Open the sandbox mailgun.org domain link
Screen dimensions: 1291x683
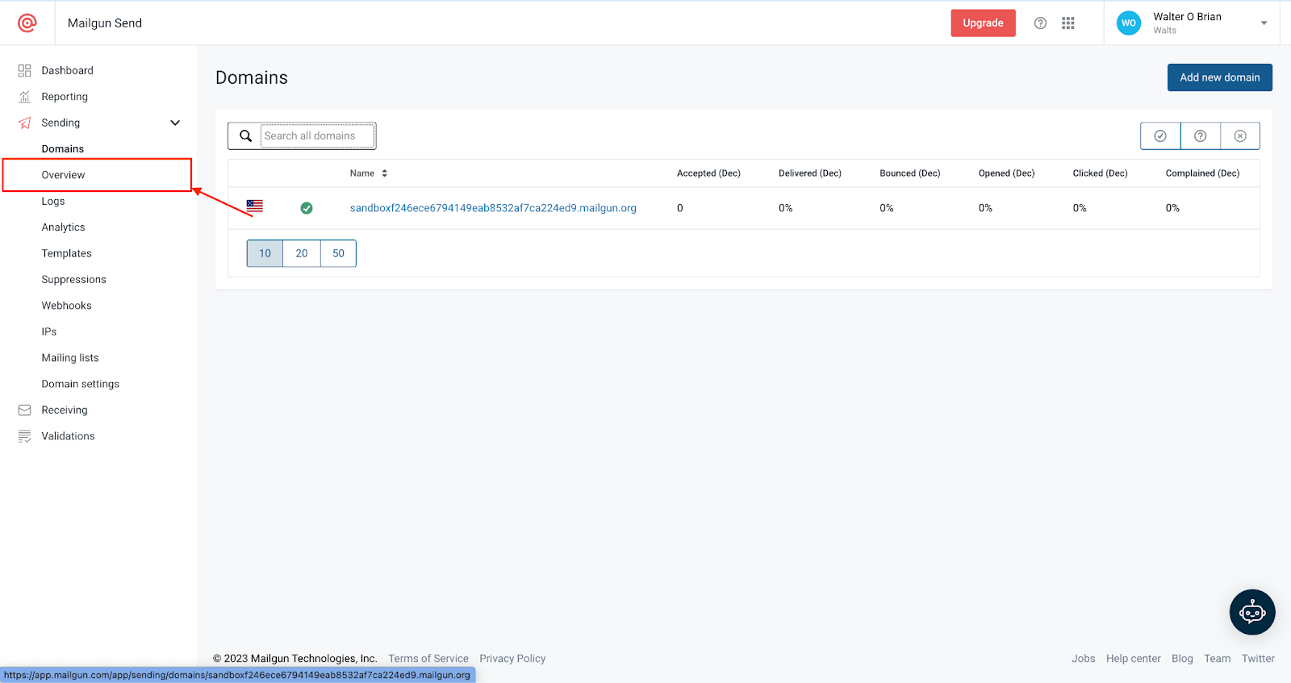click(x=493, y=208)
